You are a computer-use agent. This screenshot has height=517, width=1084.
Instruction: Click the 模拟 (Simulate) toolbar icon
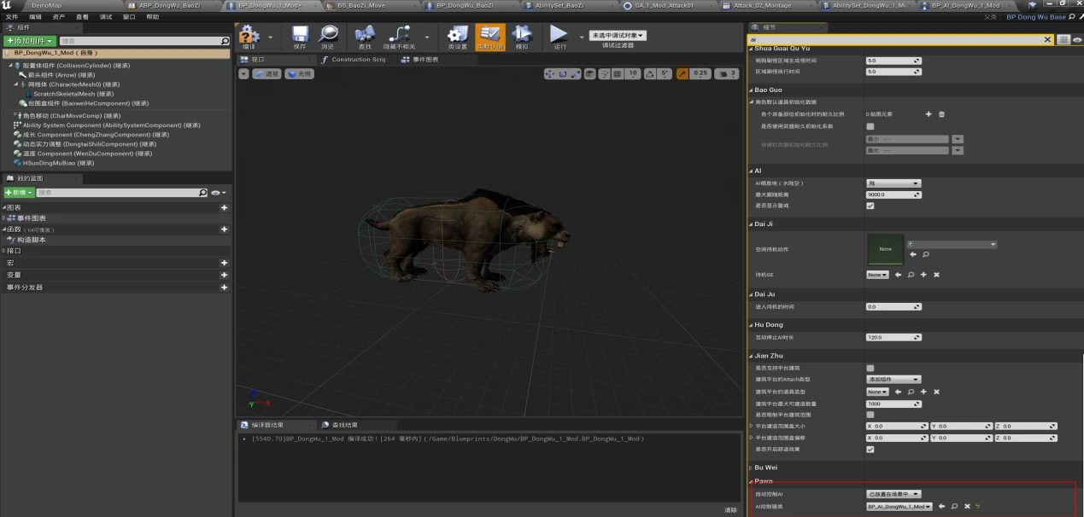(x=521, y=35)
